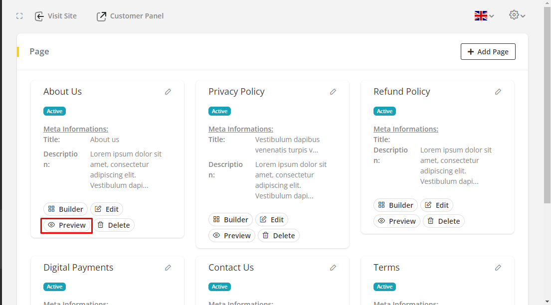Open Visit Site link

pos(56,16)
